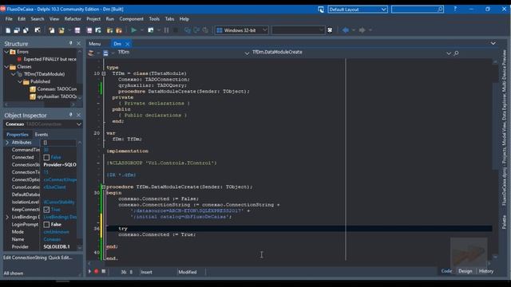Viewport: 511px width, 287px height.
Task: Open the Default Layout dropdown
Action: pyautogui.click(x=383, y=10)
